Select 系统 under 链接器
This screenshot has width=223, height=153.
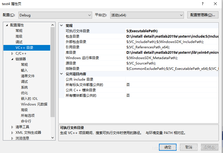tap(24, 87)
